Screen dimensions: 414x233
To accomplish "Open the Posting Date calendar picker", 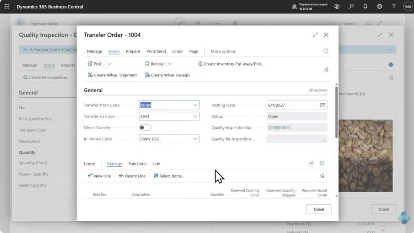I will click(x=323, y=105).
